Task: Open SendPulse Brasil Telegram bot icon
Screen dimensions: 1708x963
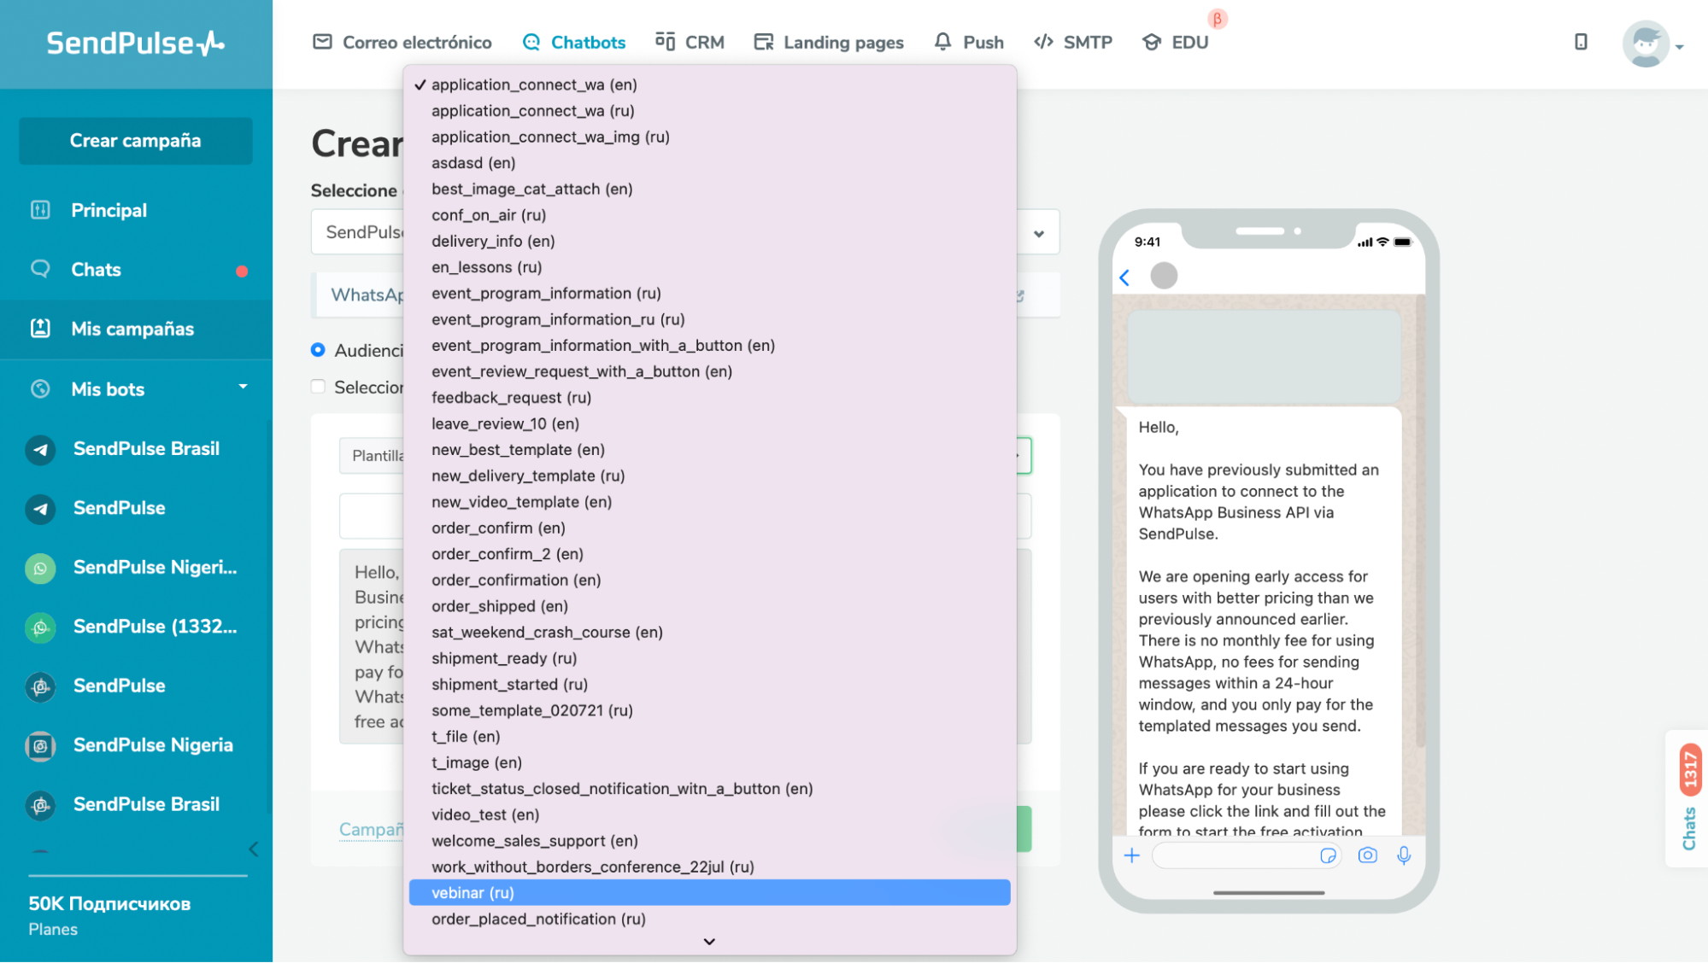Action: coord(40,449)
